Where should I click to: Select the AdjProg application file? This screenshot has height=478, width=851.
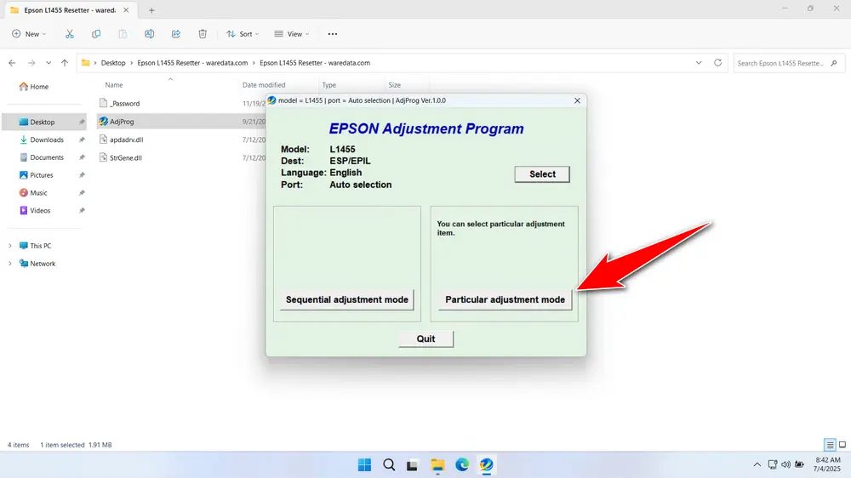coord(122,122)
